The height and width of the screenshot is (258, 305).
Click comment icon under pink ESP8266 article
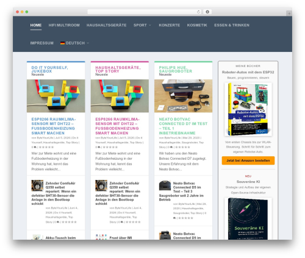[x=99, y=147]
